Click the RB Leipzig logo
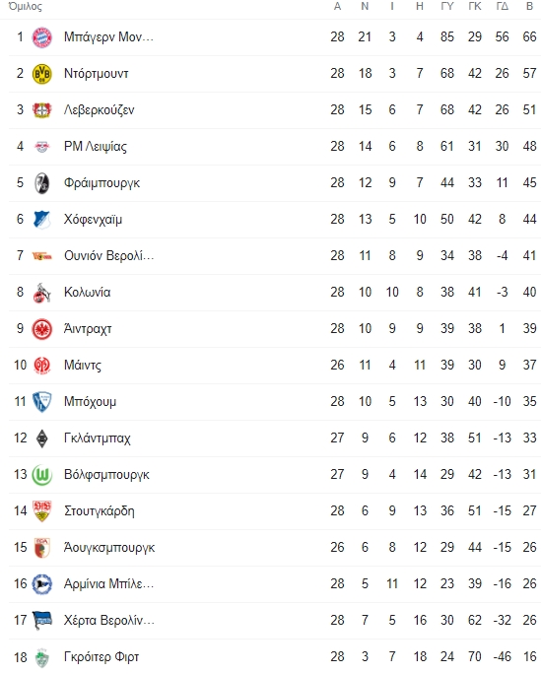541x674 pixels. click(42, 147)
